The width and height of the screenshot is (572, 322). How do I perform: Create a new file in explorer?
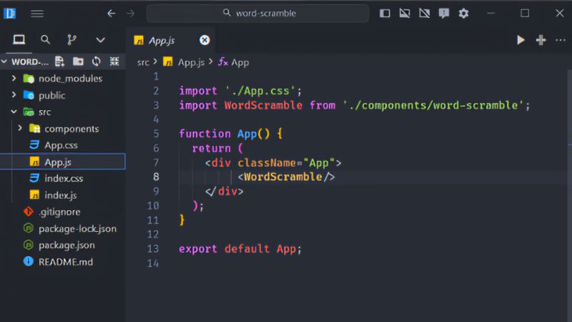pos(59,62)
